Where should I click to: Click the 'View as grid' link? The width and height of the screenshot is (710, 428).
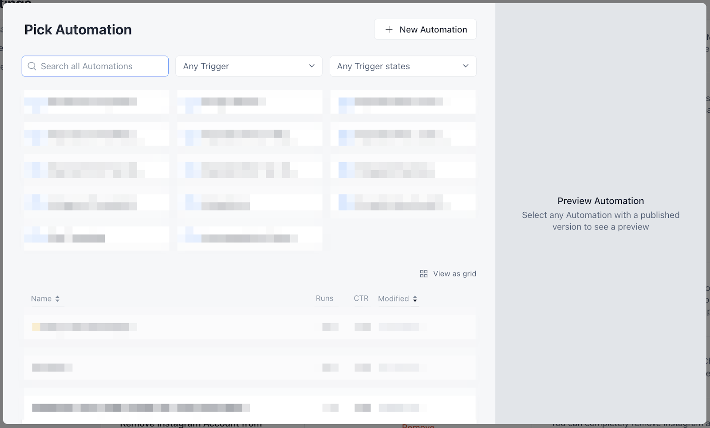pos(454,273)
